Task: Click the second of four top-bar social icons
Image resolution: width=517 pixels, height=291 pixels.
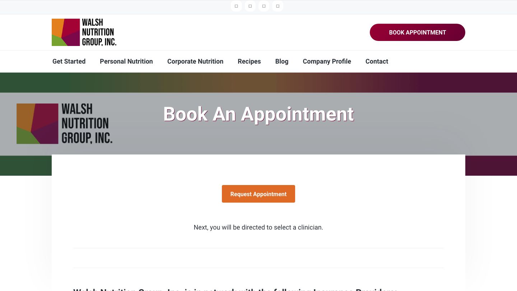Action: coord(250,6)
